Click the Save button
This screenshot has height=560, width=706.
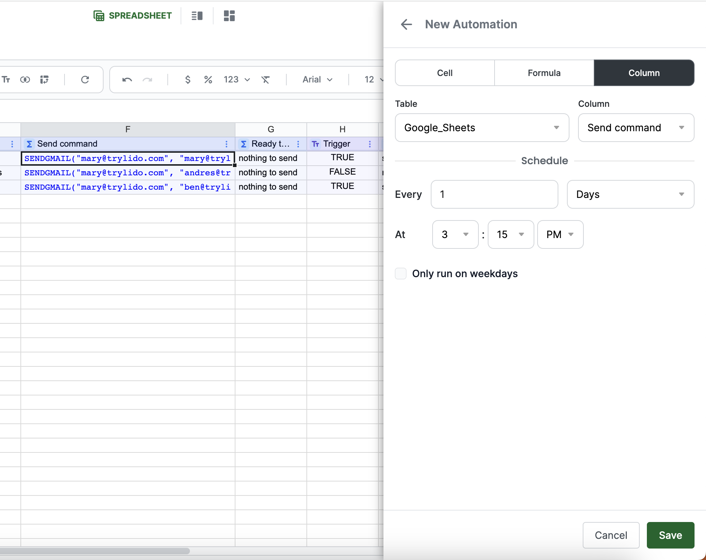coord(670,535)
